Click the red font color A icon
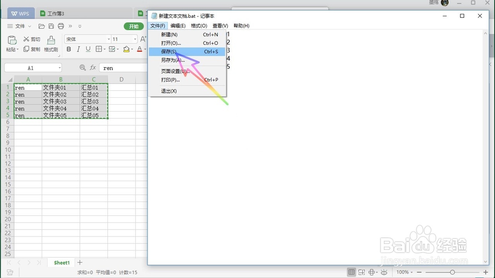This screenshot has width=495, height=278. pyautogui.click(x=140, y=49)
